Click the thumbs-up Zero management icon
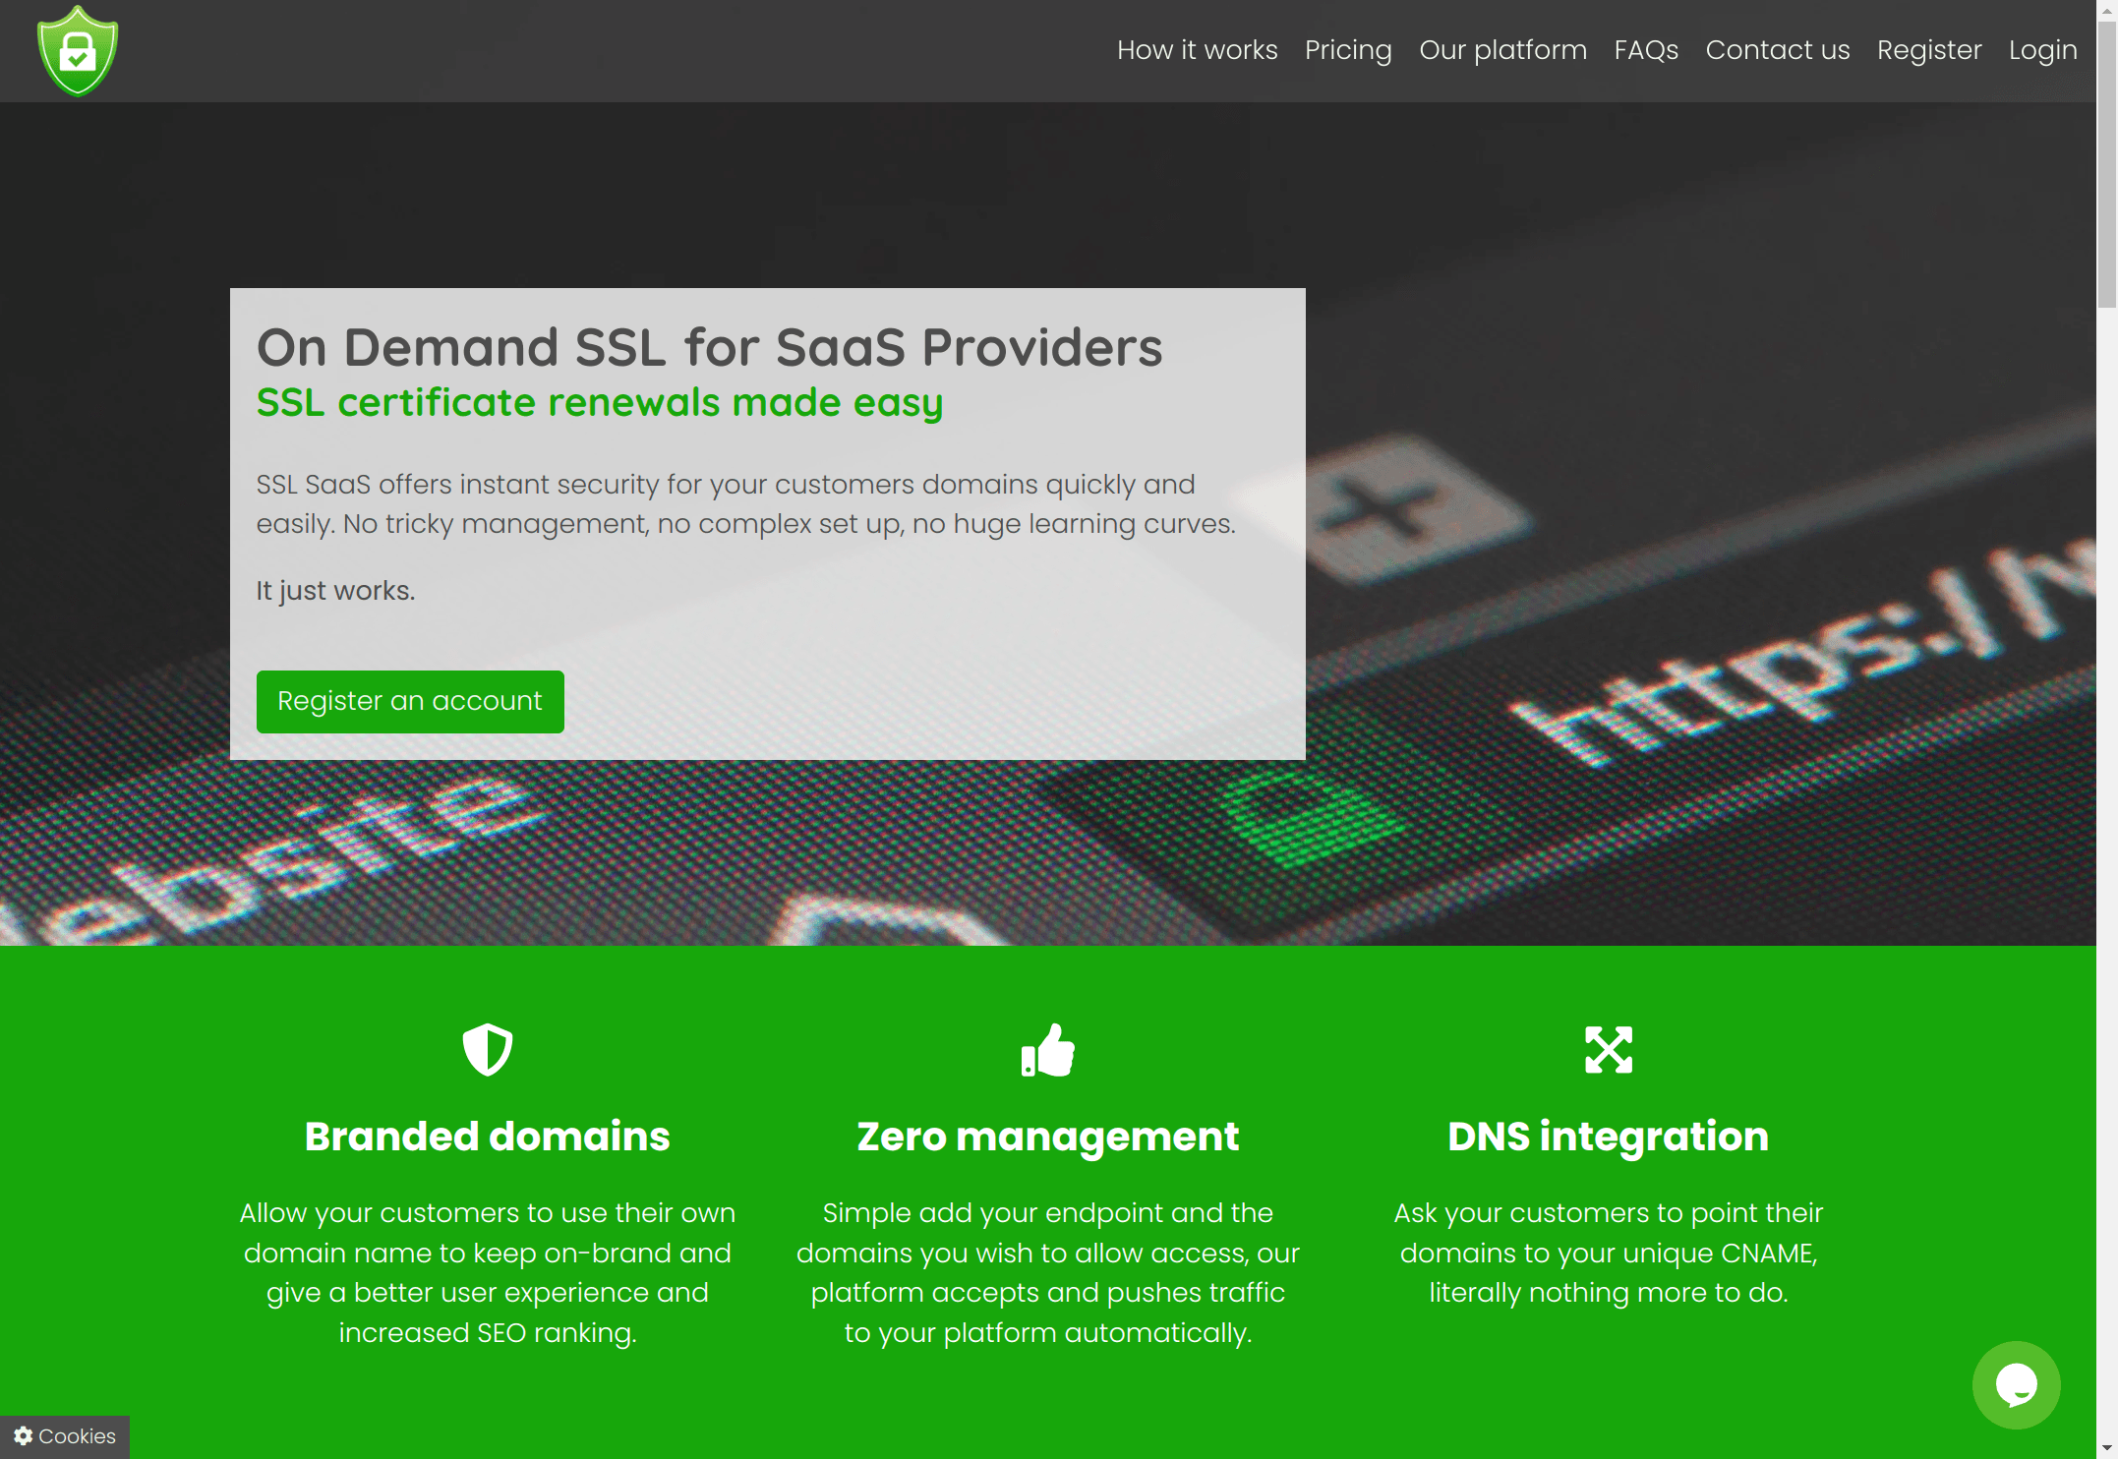The height and width of the screenshot is (1459, 2118). [x=1048, y=1050]
